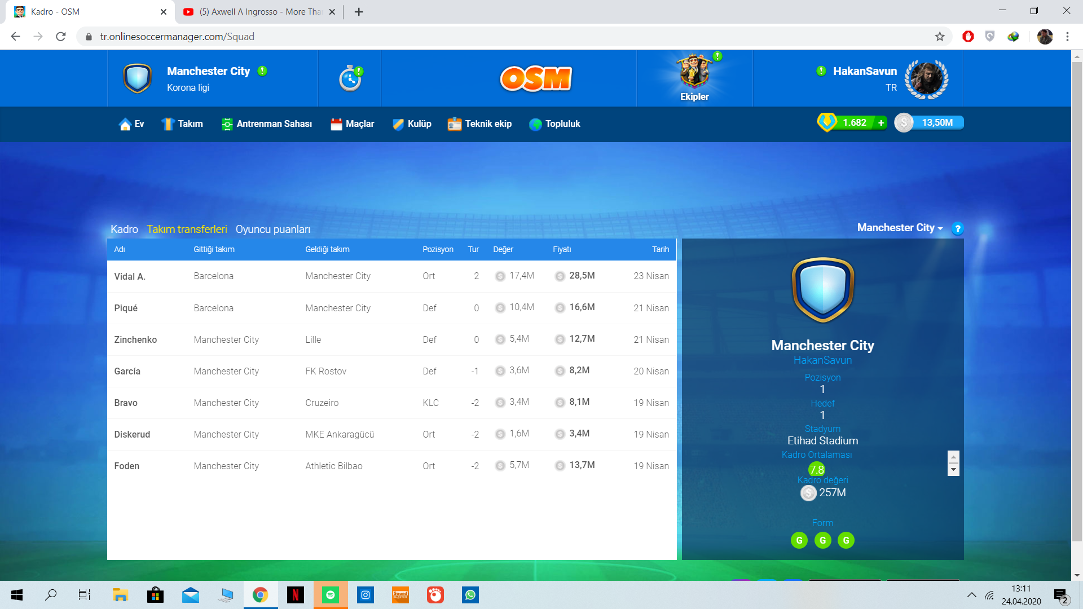Sort by Pozisyon column

click(438, 249)
